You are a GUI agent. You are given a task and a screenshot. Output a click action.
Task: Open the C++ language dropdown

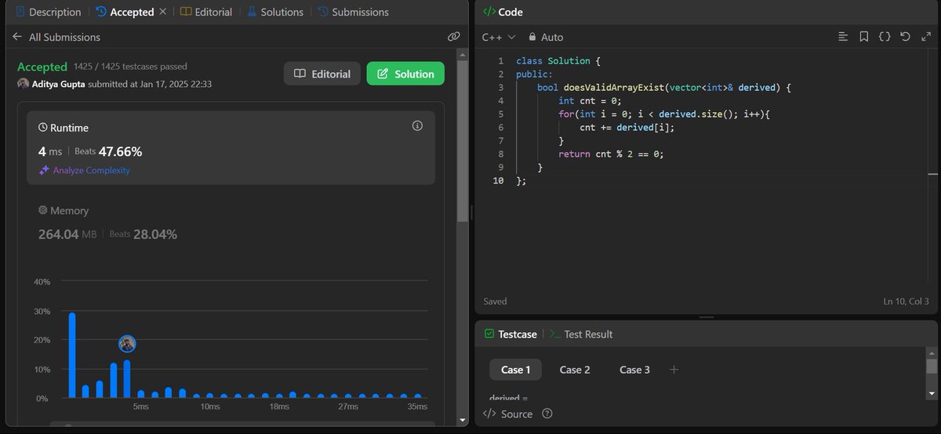click(x=499, y=37)
